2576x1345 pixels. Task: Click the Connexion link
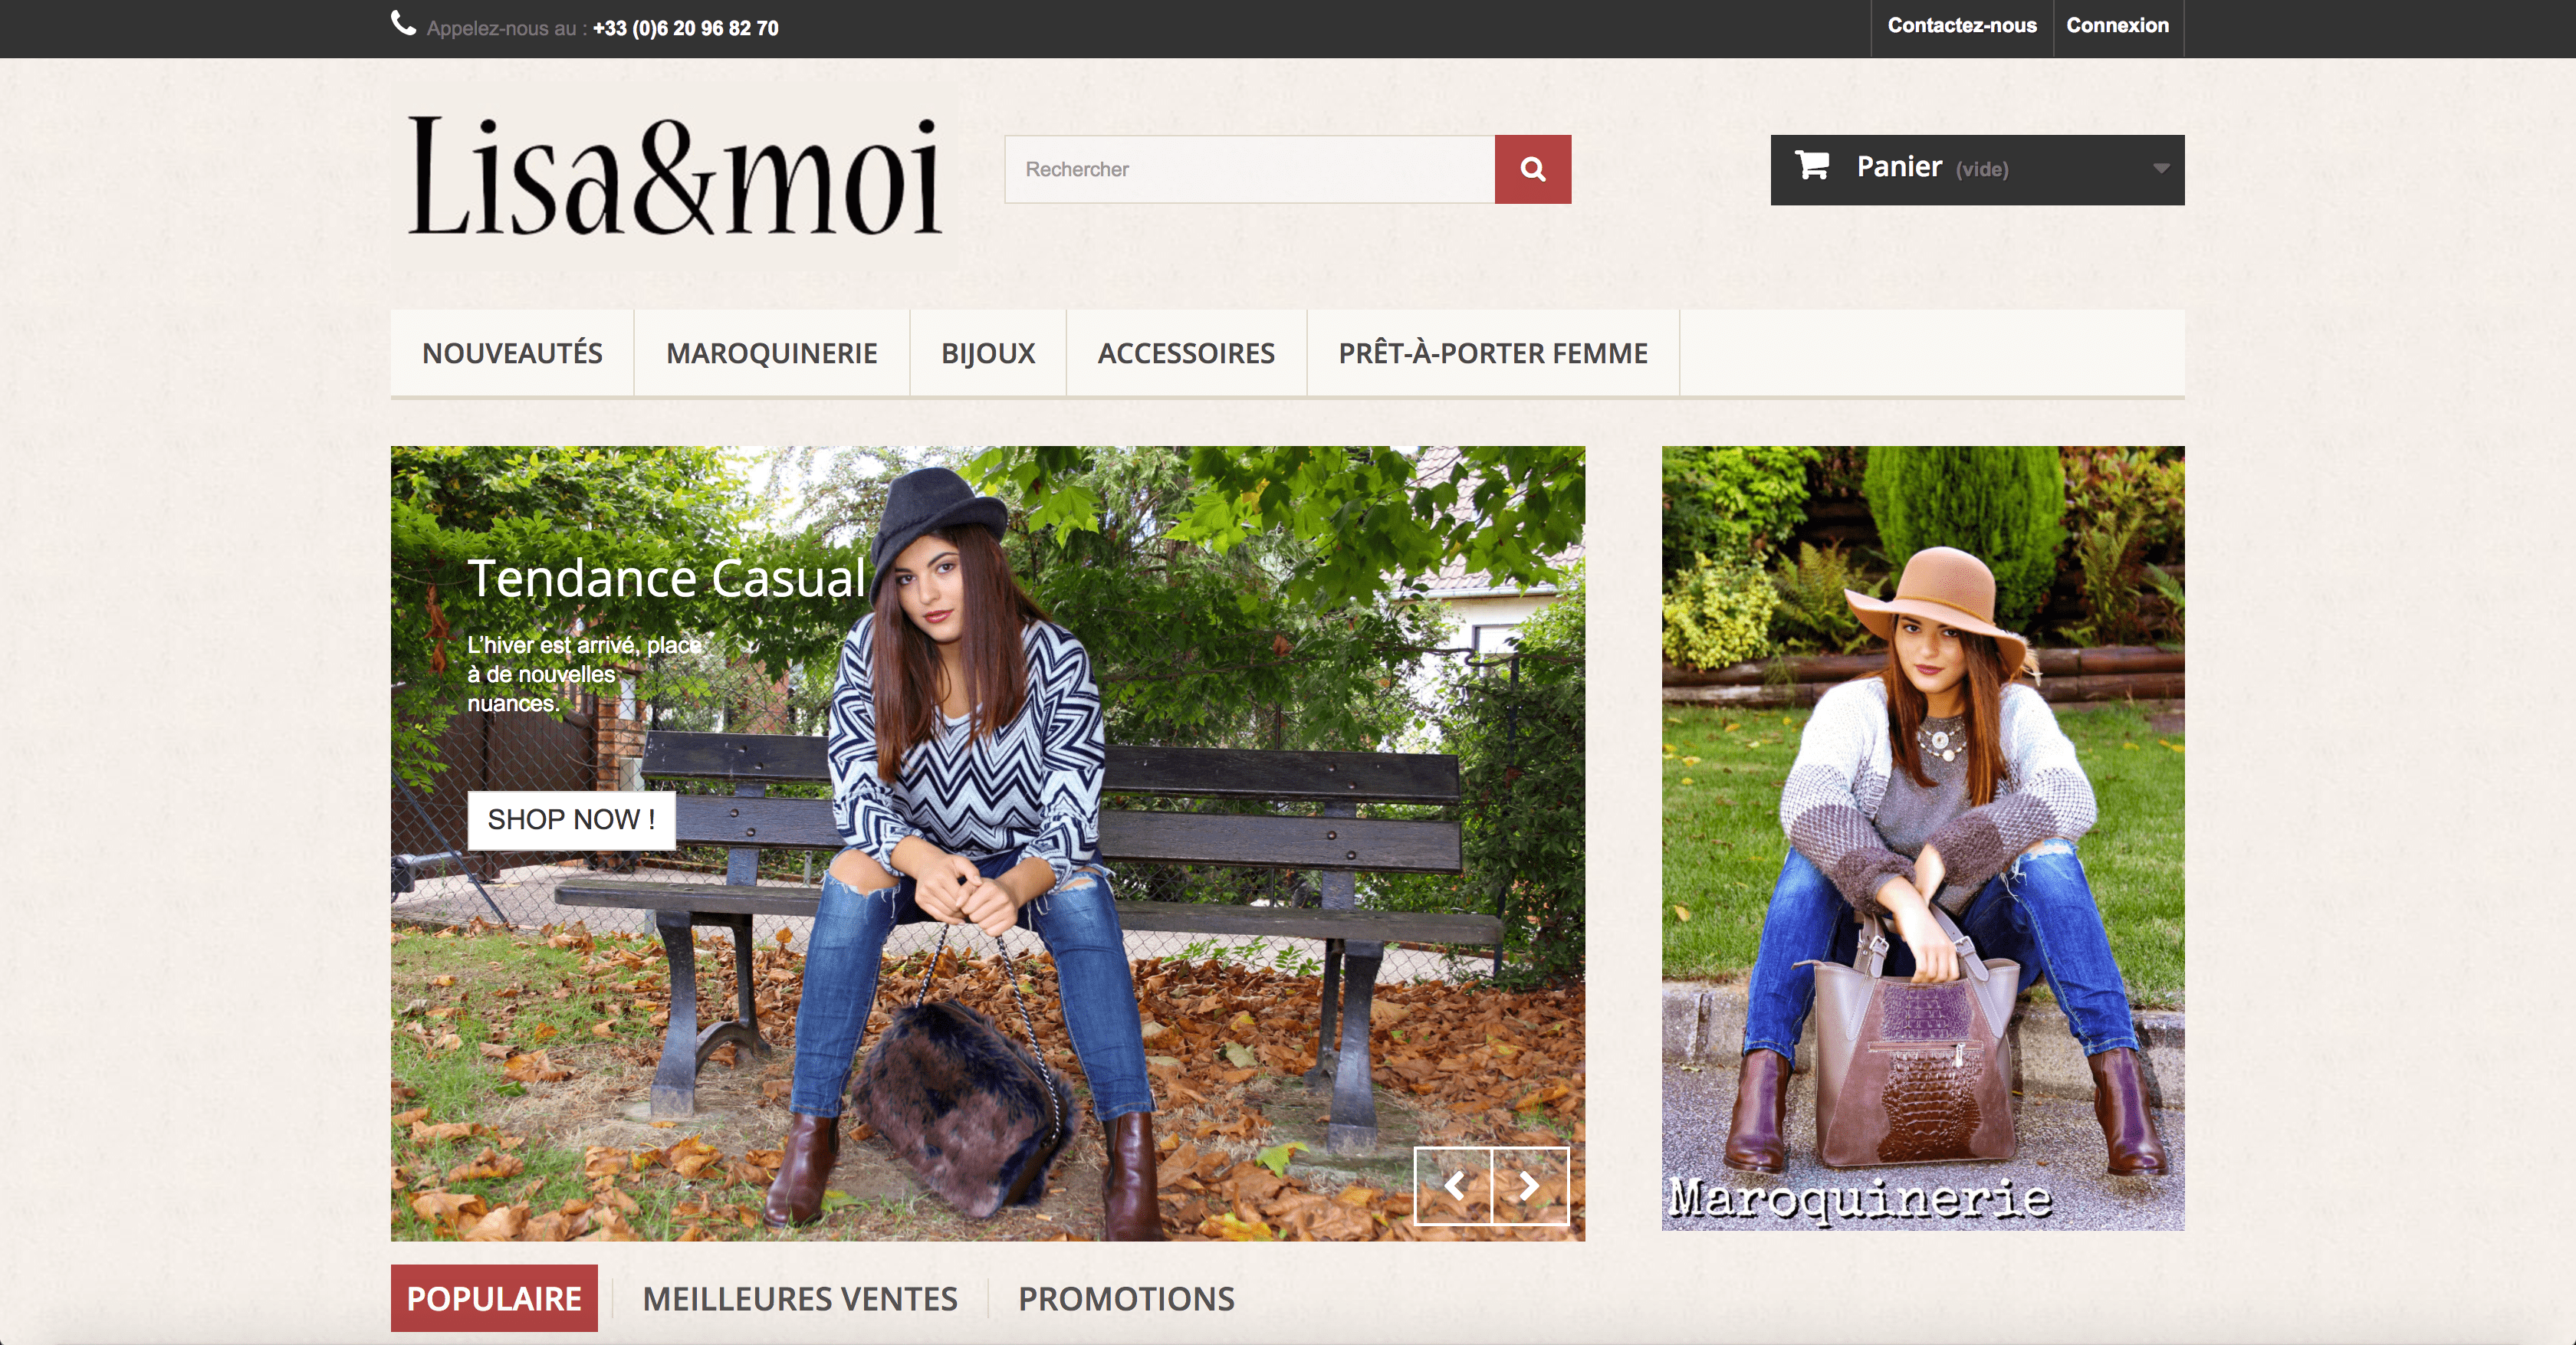coord(2117,26)
